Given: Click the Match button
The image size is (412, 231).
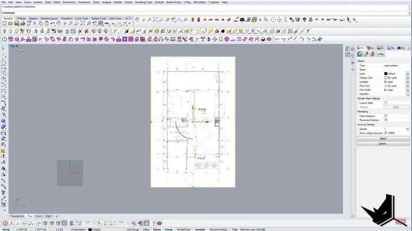Looking at the screenshot, I should [383, 138].
